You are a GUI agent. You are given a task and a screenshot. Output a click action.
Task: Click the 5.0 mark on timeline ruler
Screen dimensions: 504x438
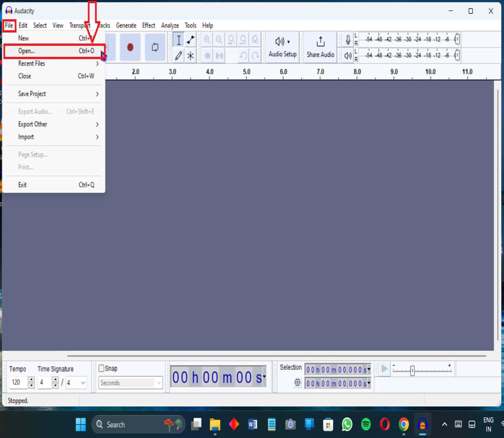coord(247,71)
